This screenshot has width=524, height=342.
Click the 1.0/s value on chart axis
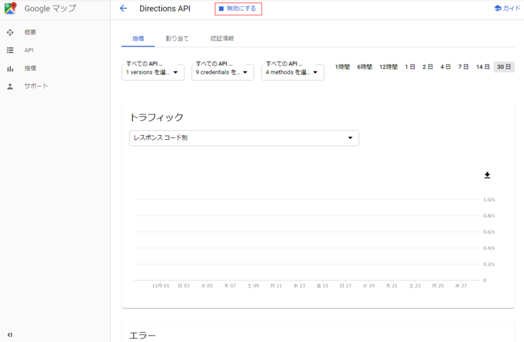point(489,199)
